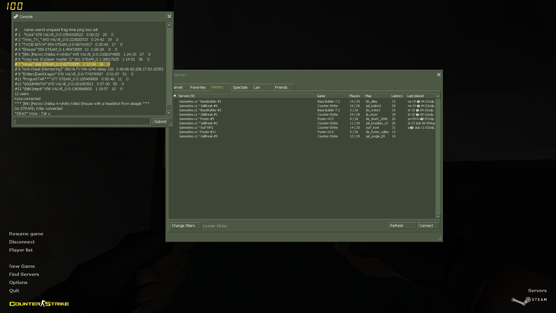The height and width of the screenshot is (313, 556).
Task: Open the Spectate tab
Action: [242, 87]
